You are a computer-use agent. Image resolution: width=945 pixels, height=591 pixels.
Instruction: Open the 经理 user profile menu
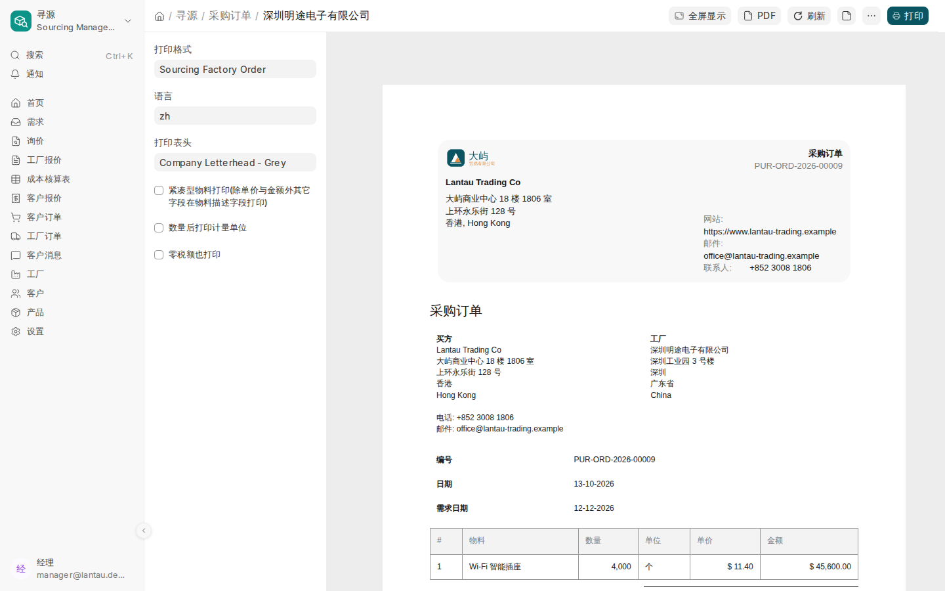coord(71,569)
